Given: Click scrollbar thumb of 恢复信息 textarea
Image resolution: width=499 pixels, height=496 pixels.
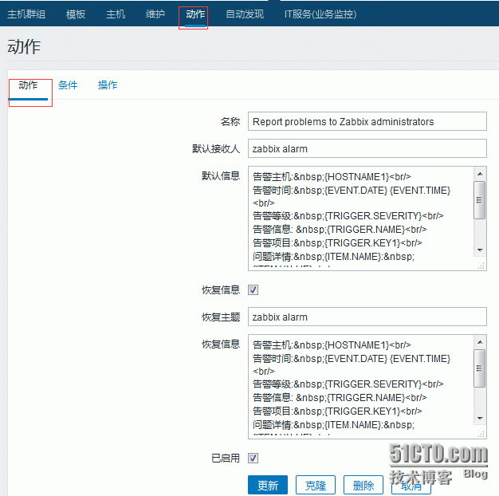Looking at the screenshot, I should (x=480, y=368).
